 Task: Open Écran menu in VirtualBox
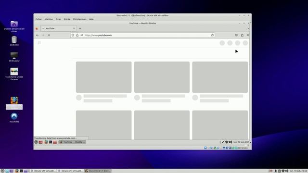click(58, 19)
